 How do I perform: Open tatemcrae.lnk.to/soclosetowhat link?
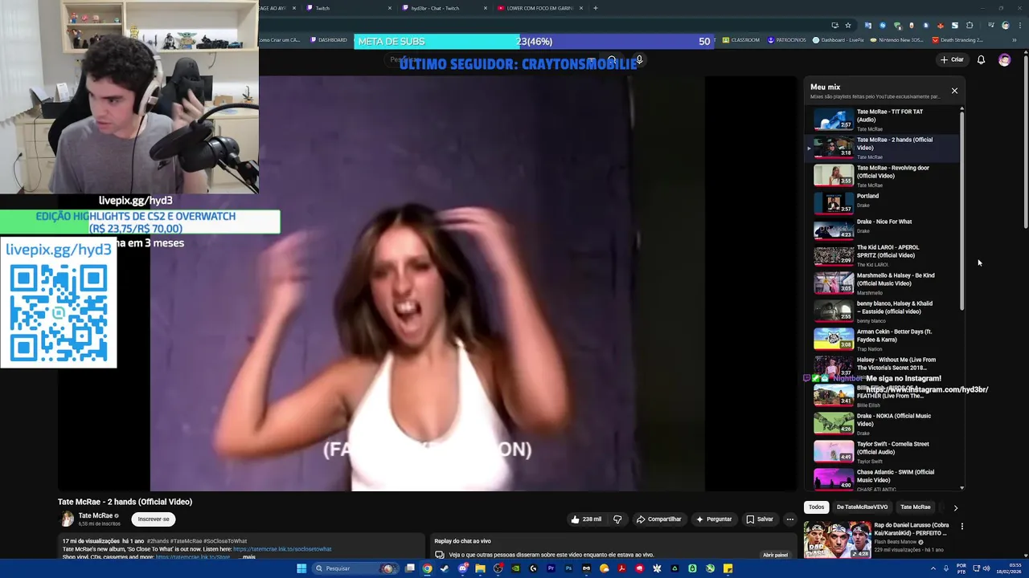[x=282, y=549]
